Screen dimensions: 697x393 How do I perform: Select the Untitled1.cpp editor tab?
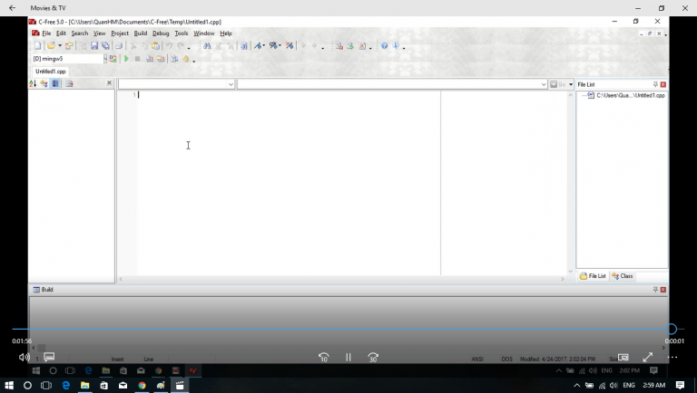[50, 72]
